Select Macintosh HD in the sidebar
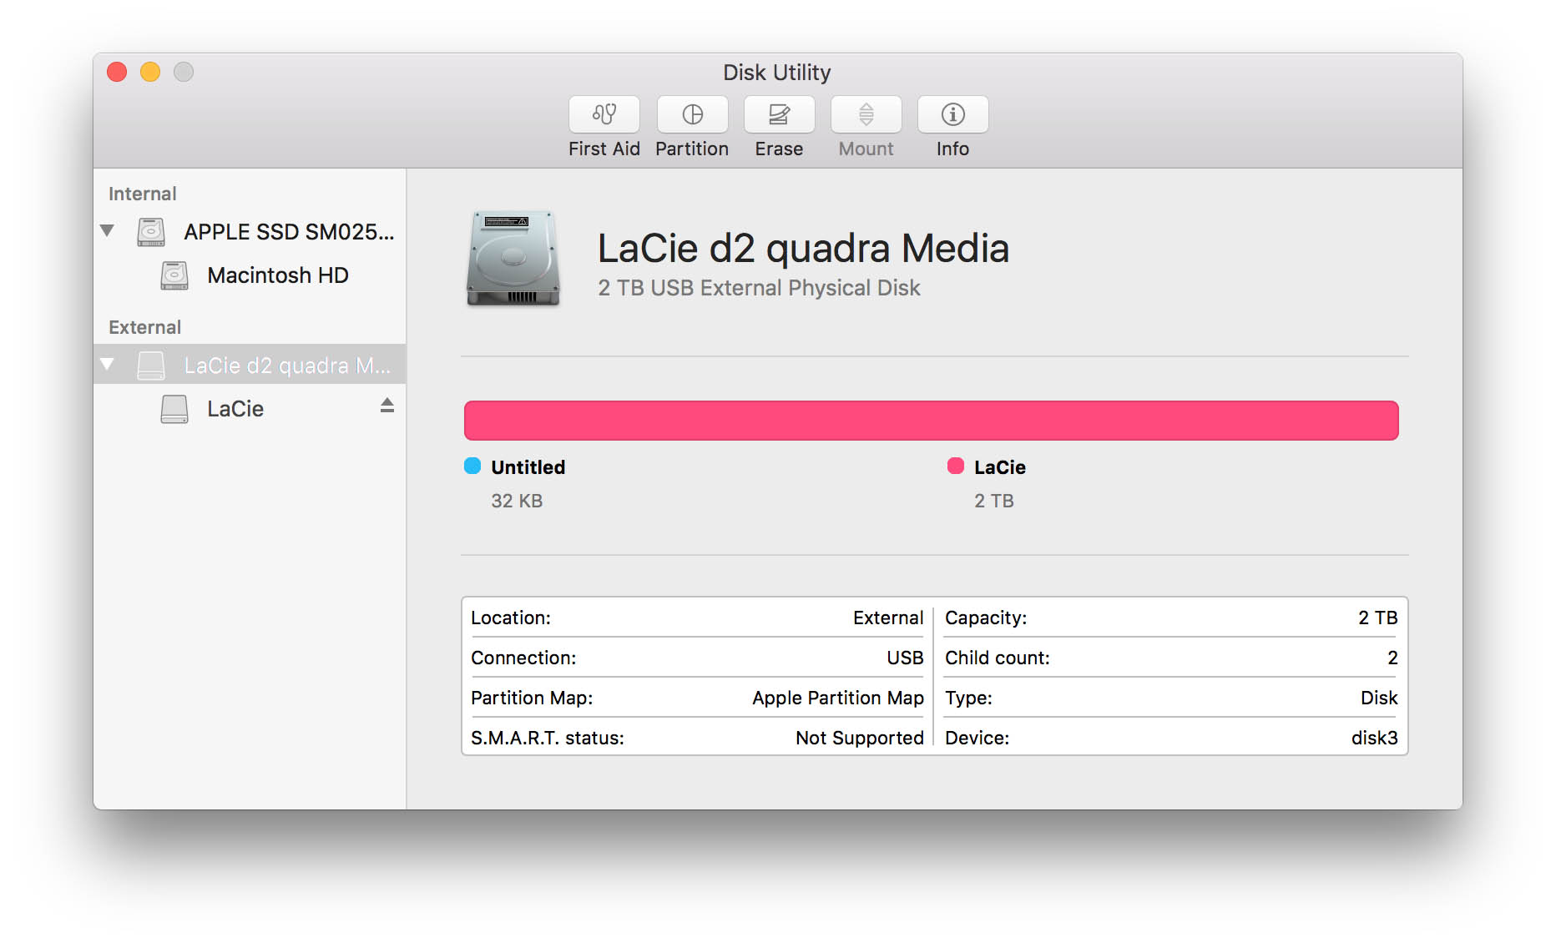The height and width of the screenshot is (943, 1556). pos(277,275)
